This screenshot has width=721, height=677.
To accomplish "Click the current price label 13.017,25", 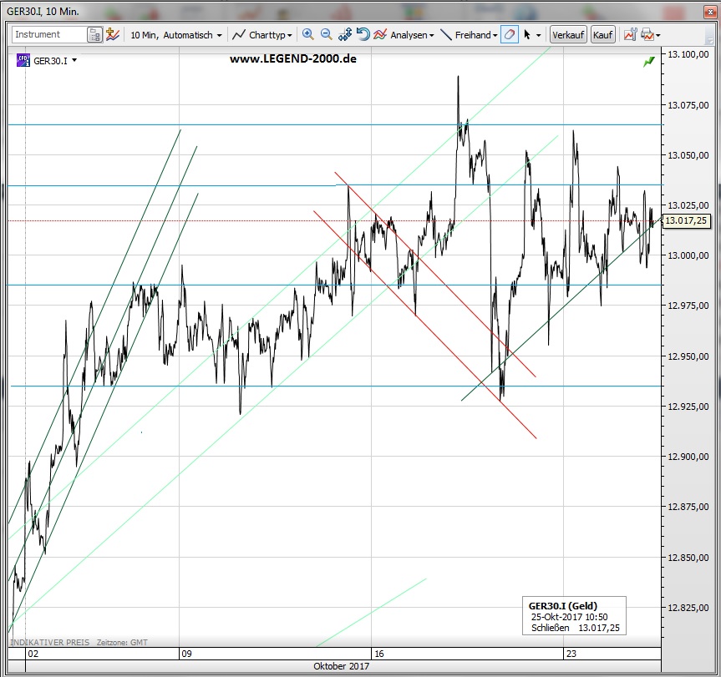I will coord(686,220).
